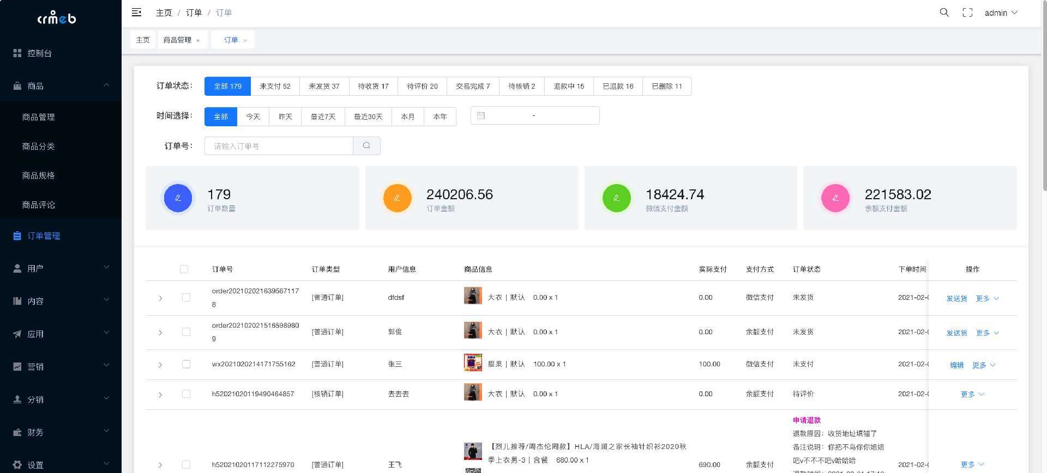Click the calendar icon in date range

tap(480, 115)
